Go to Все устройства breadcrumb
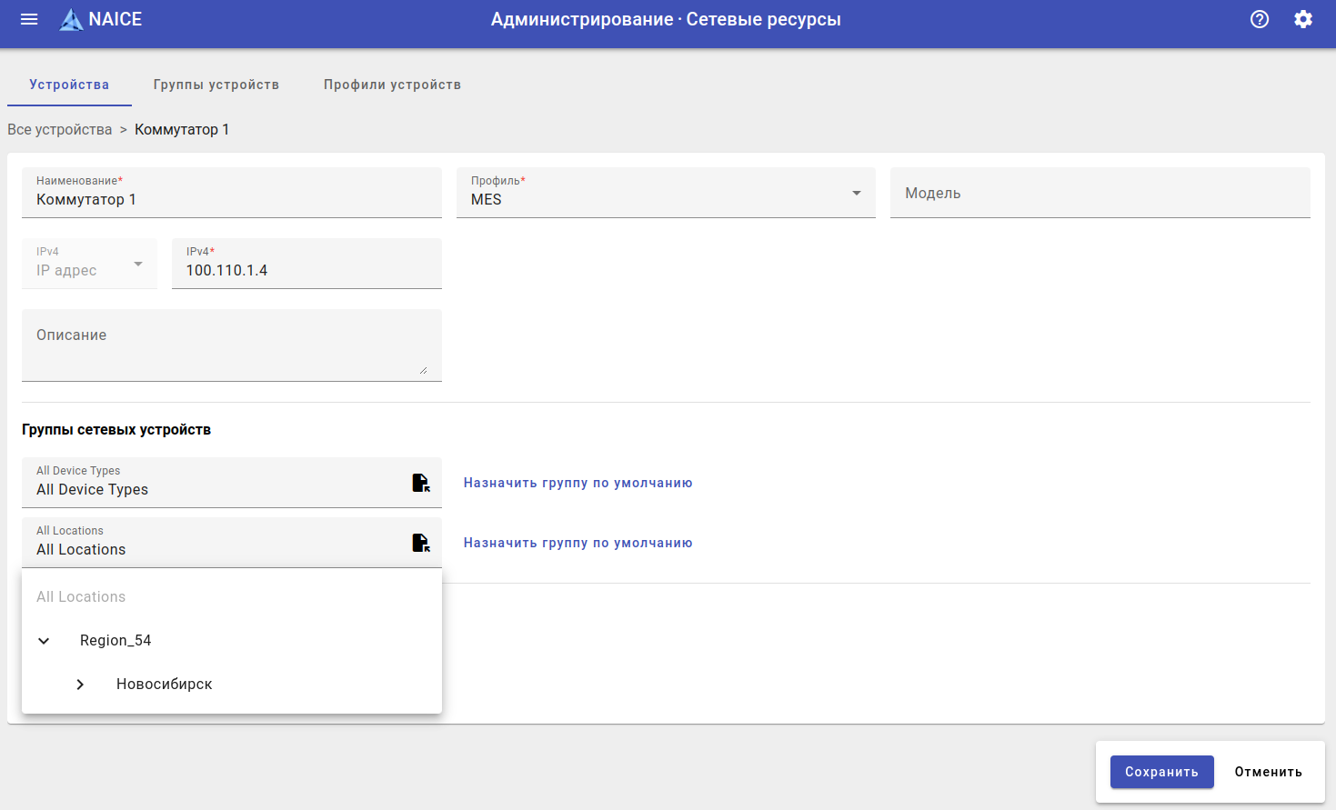This screenshot has width=1336, height=810. tap(60, 130)
